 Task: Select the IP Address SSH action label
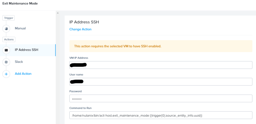coord(26,50)
